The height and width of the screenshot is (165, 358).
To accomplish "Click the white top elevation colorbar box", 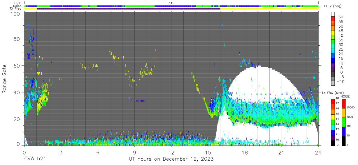I will (x=333, y=15).
